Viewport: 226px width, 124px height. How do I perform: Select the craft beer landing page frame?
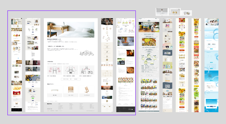148,65
